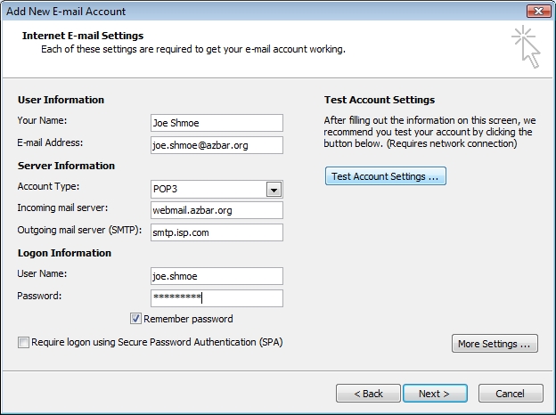Toggle the Remember password checkbox
Viewport: 556px width, 415px height.
(135, 319)
